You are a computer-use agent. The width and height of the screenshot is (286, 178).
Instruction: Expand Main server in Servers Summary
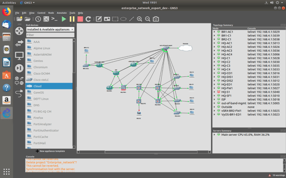coord(214,135)
